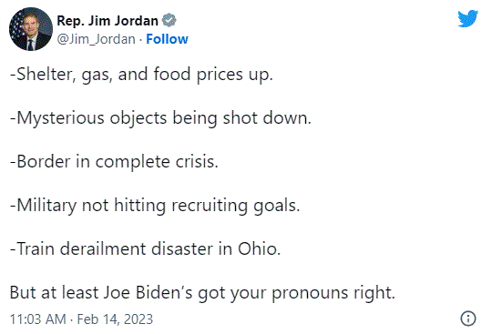492x334 pixels.
Task: Click the 'Mysterious objects being shot down' line
Action: click(x=160, y=118)
